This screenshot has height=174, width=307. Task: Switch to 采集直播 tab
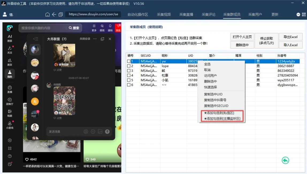click(186, 14)
